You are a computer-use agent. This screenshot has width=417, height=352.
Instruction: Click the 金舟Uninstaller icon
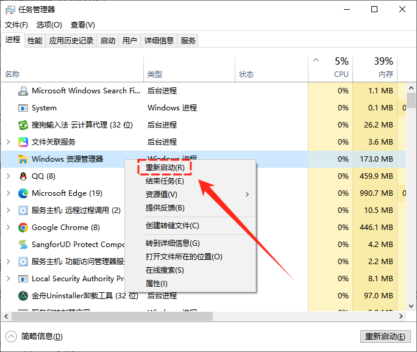(23, 296)
